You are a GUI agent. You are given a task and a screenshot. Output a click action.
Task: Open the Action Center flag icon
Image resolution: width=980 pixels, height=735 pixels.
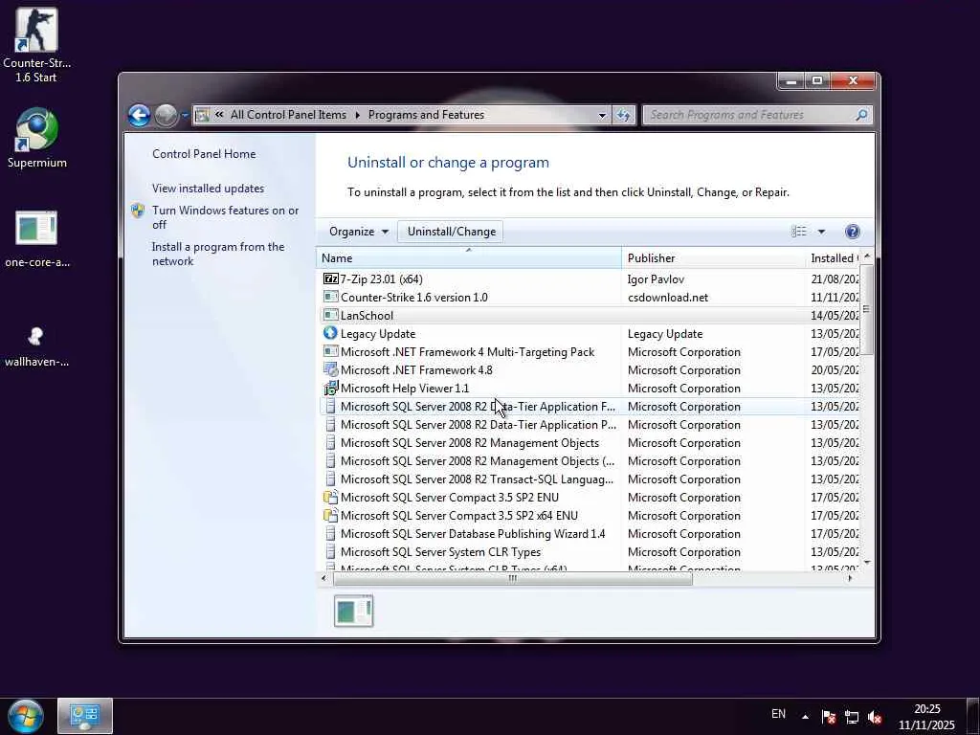tap(829, 717)
